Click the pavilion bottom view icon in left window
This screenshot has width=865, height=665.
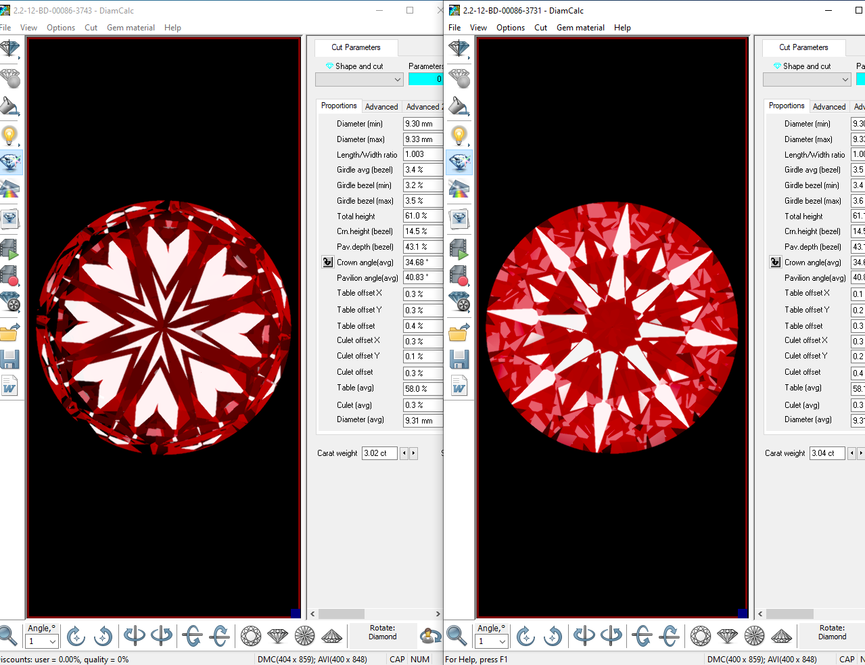pos(305,636)
